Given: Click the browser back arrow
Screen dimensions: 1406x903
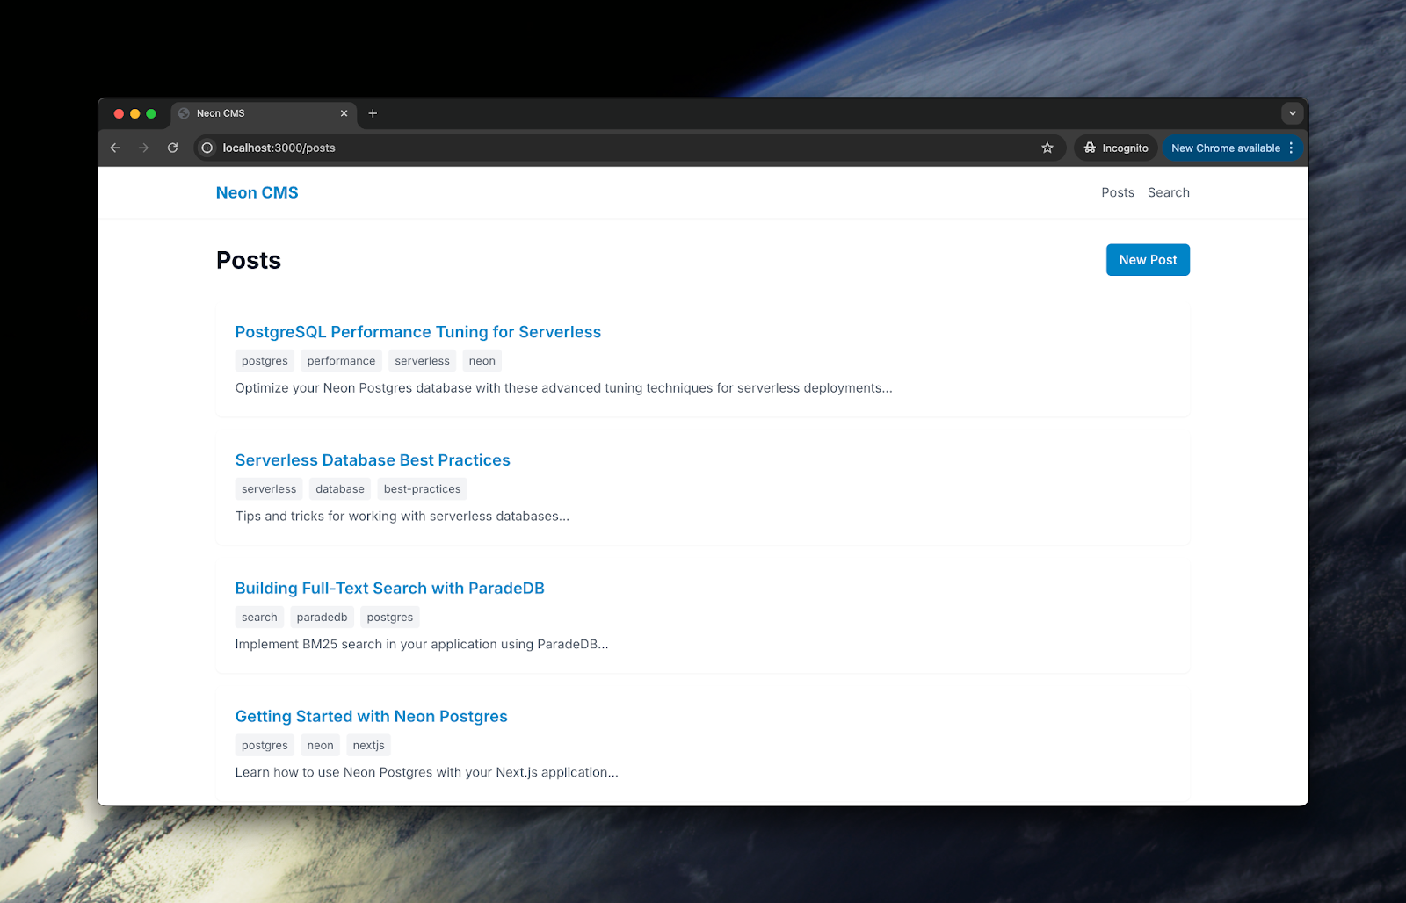Looking at the screenshot, I should click(x=115, y=148).
